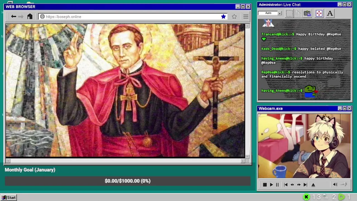Fast forward in Webcam.exe player
The width and height of the screenshot is (357, 201).
point(299,185)
